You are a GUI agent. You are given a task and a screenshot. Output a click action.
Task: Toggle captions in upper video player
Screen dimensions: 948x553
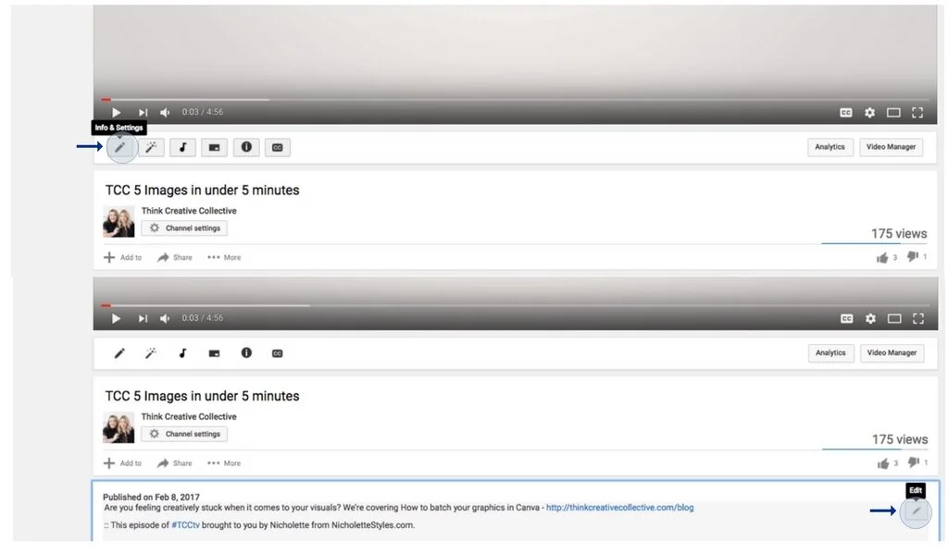[846, 113]
